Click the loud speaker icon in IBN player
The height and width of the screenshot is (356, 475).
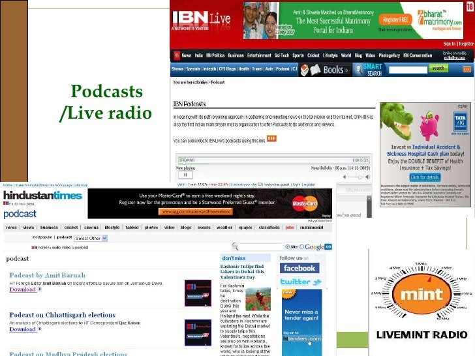click(x=367, y=177)
